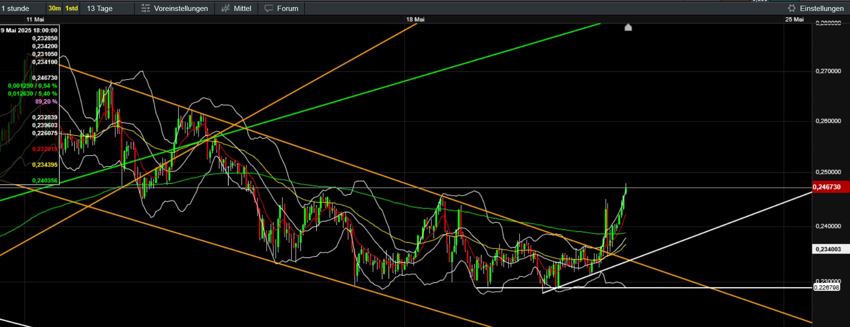Click the value 0,226075 in data box
The height and width of the screenshot is (327, 850).
point(45,133)
